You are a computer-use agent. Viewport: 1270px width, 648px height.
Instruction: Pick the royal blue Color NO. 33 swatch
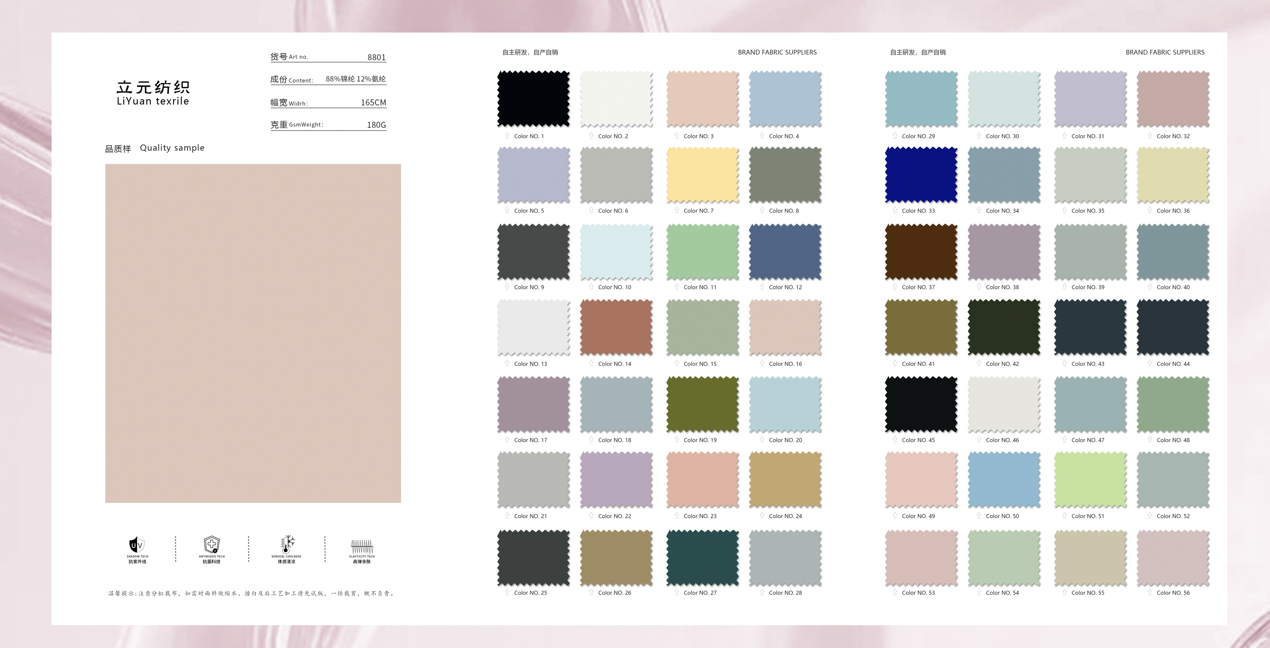click(922, 174)
